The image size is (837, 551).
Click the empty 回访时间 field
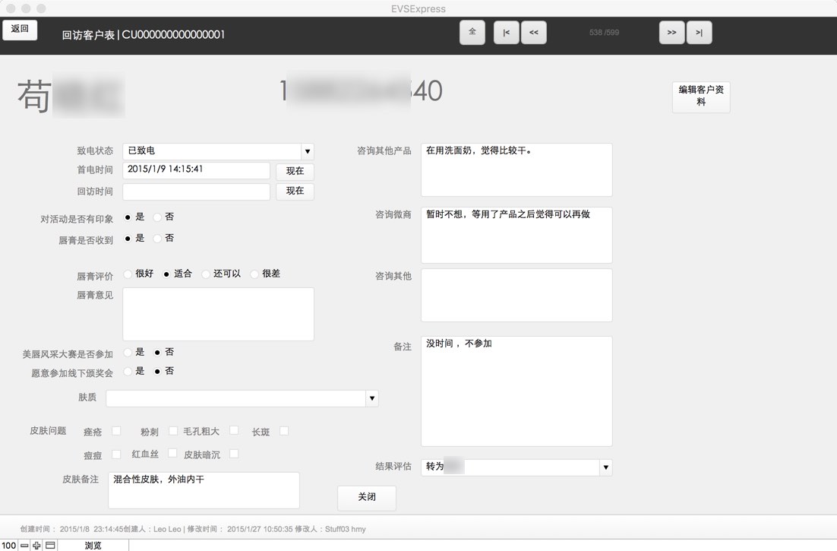(x=197, y=192)
